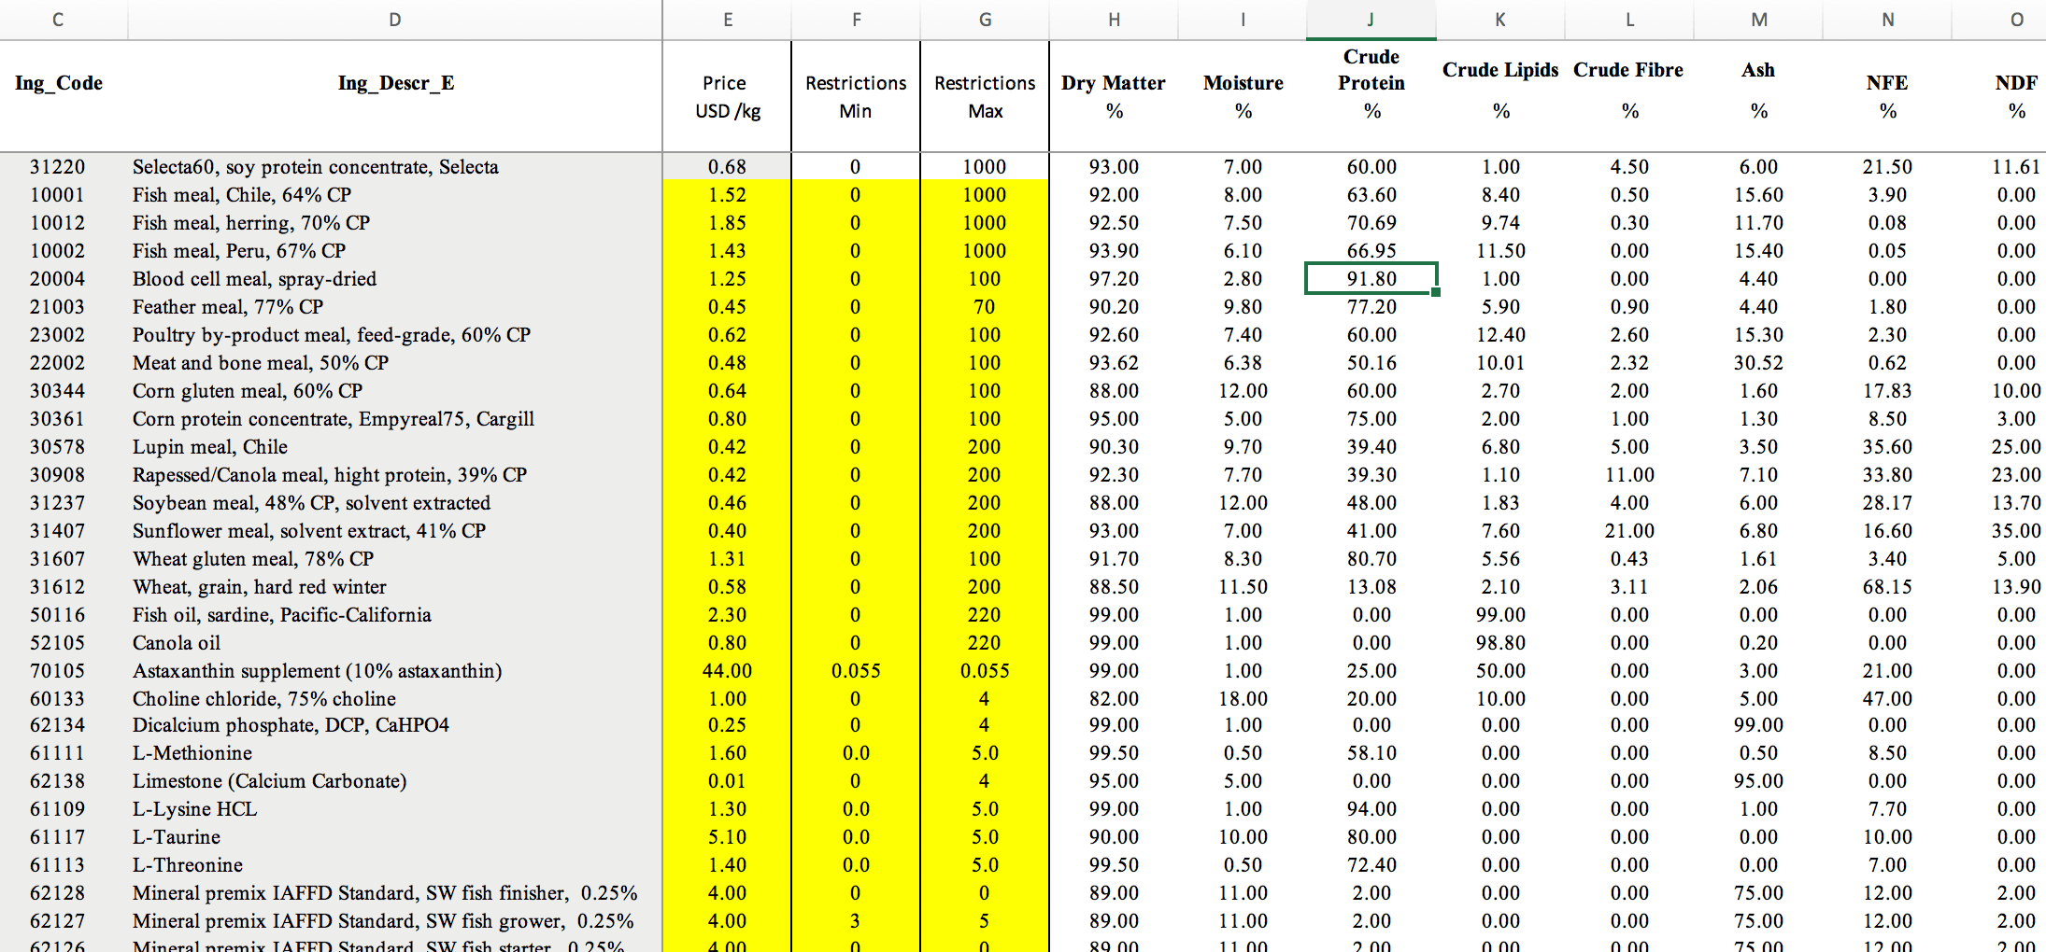This screenshot has height=952, width=2046.
Task: Select column C header
Action: tap(58, 20)
